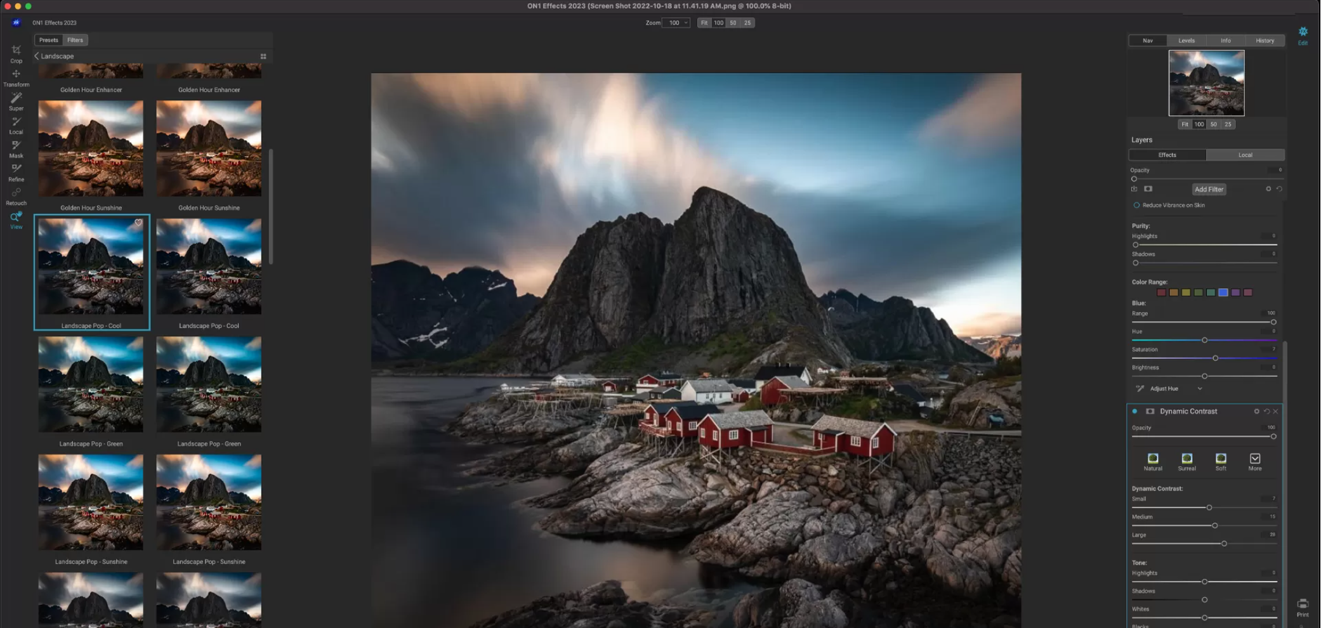Image resolution: width=1321 pixels, height=628 pixels.
Task: Select the purple color range swatch
Action: pos(1235,292)
